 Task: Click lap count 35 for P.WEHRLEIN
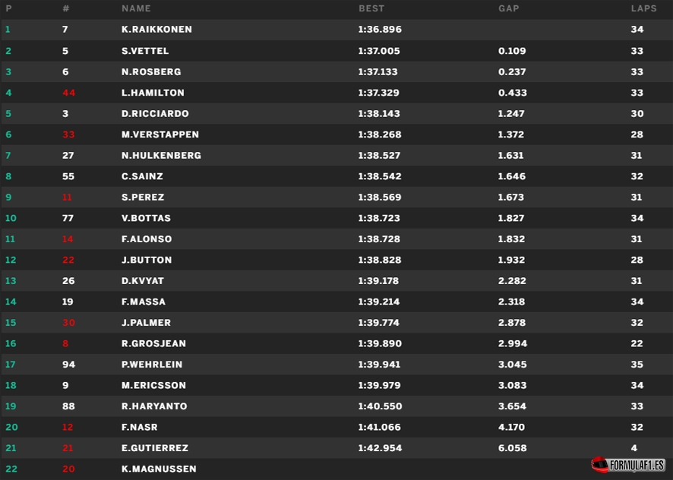[637, 365]
